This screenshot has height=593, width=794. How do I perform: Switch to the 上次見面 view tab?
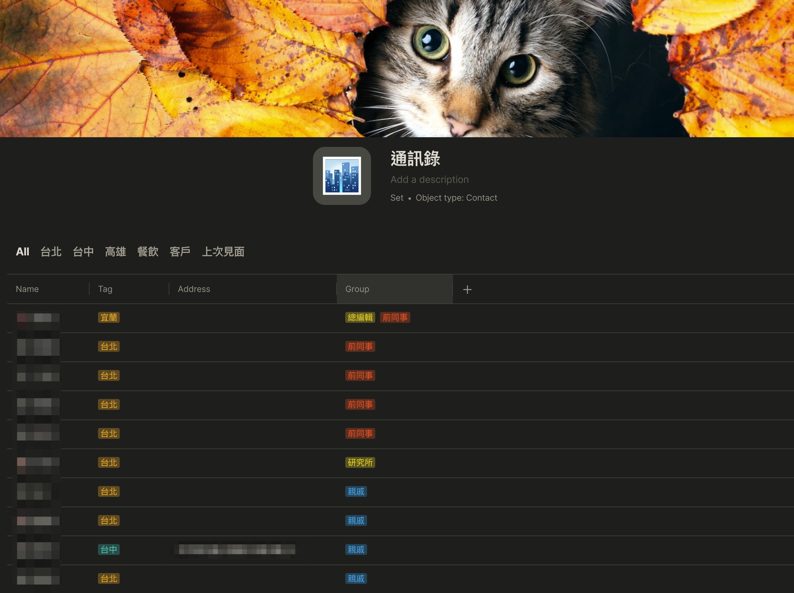223,251
